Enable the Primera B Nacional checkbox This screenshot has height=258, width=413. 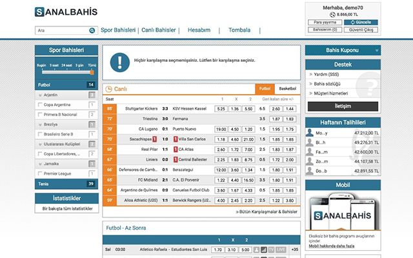pos(40,114)
